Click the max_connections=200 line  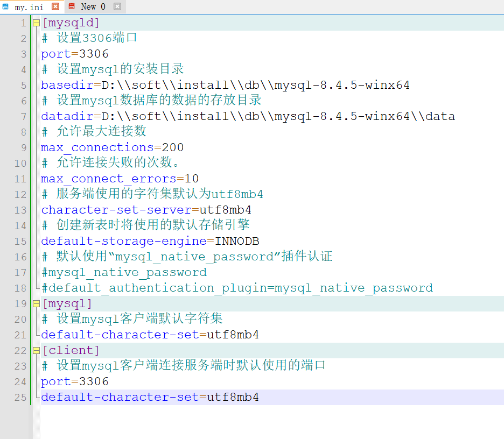click(x=112, y=147)
